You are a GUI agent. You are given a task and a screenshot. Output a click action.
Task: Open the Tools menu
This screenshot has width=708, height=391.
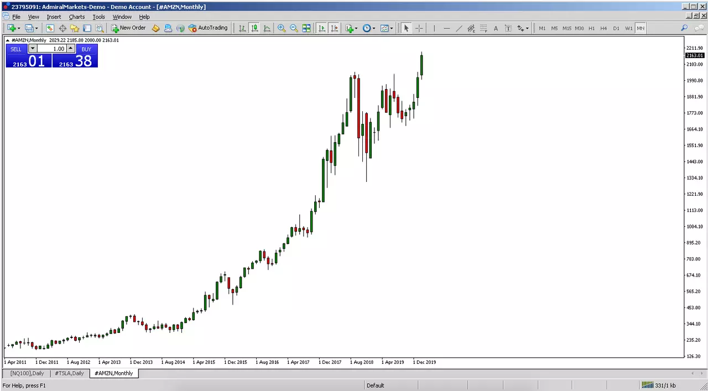point(98,17)
